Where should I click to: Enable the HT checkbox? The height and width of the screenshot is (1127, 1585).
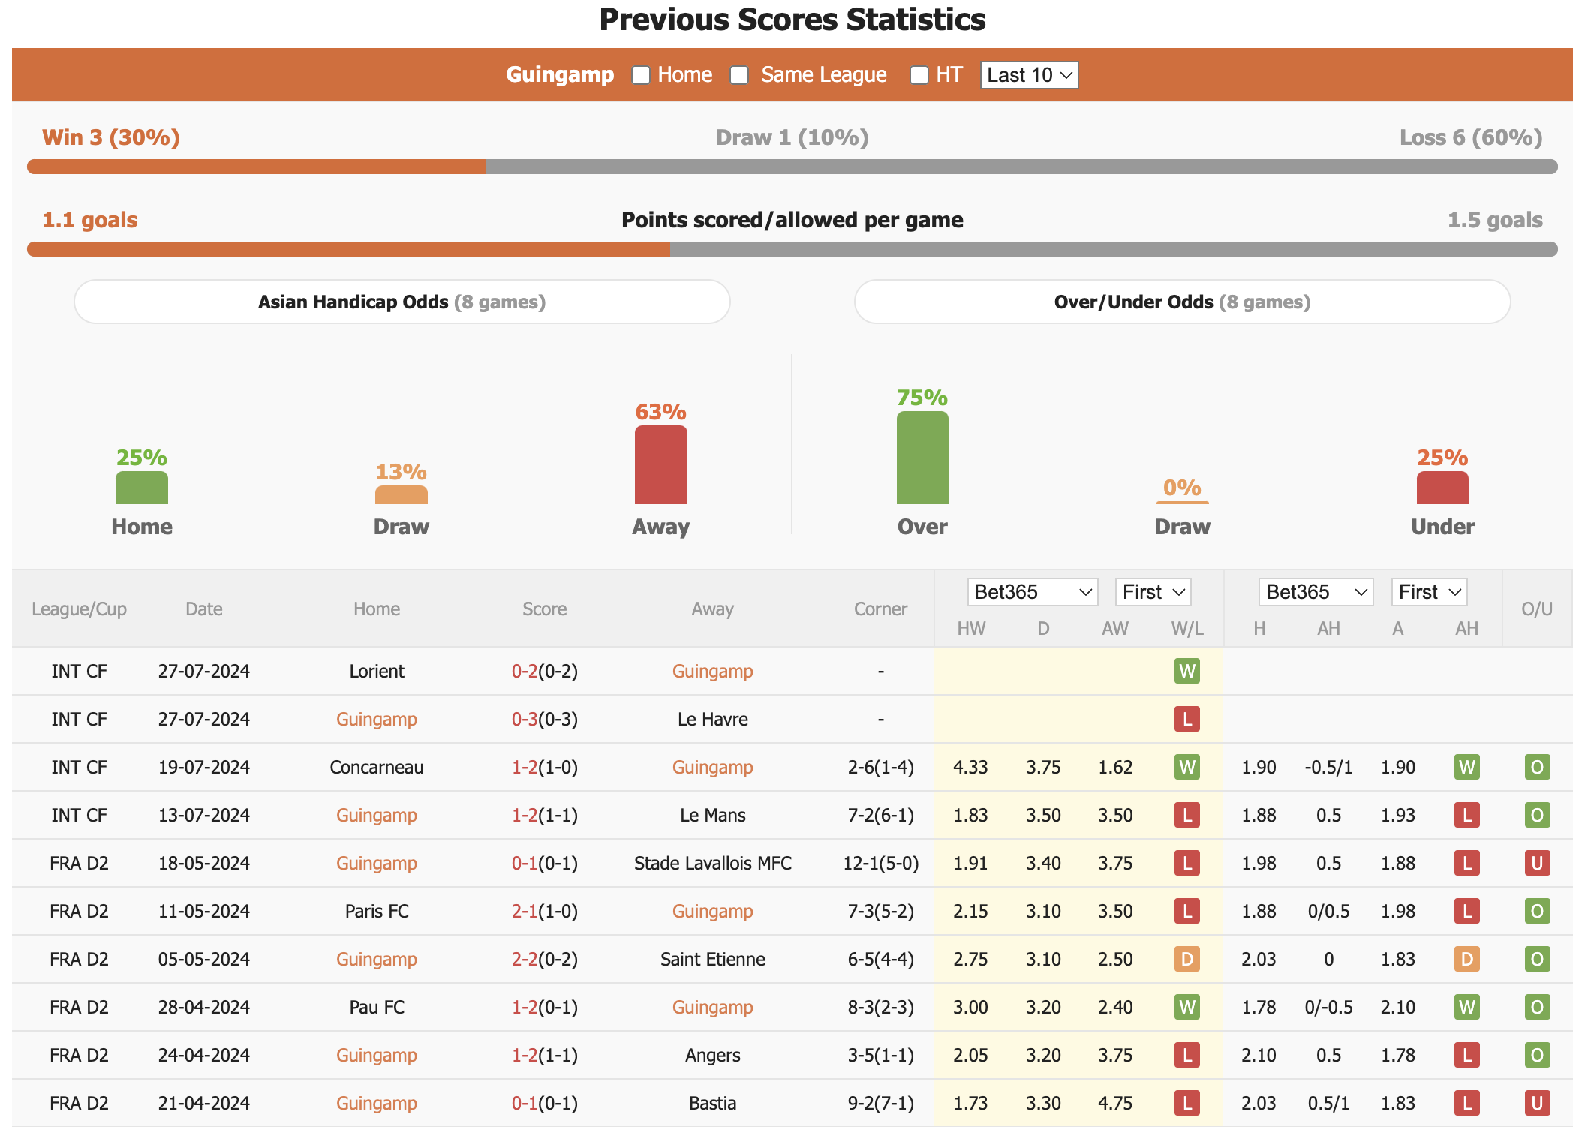919,75
